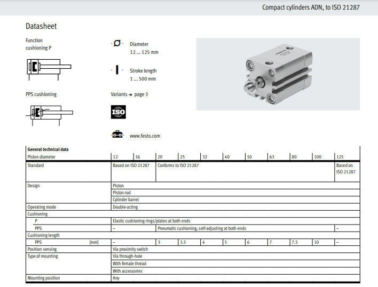Click 'Elastic cushioning rings/plates at both ends'
This screenshot has width=378, height=287.
coord(152,221)
